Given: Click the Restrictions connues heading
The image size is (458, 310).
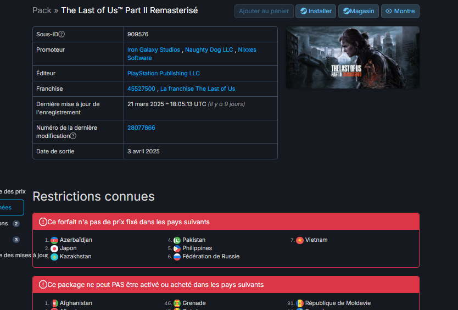Looking at the screenshot, I should [93, 197].
